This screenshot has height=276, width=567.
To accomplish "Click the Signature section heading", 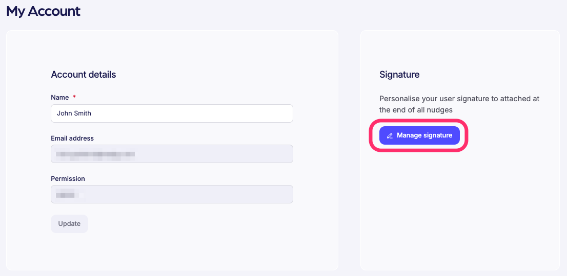I will click(x=399, y=75).
